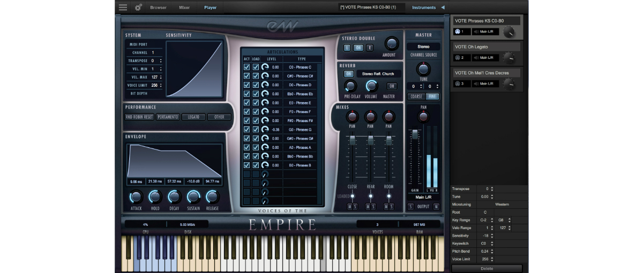Image resolution: width=643 pixels, height=273 pixels.
Task: Open the Stereo channel source dropdown
Action: coord(423,47)
